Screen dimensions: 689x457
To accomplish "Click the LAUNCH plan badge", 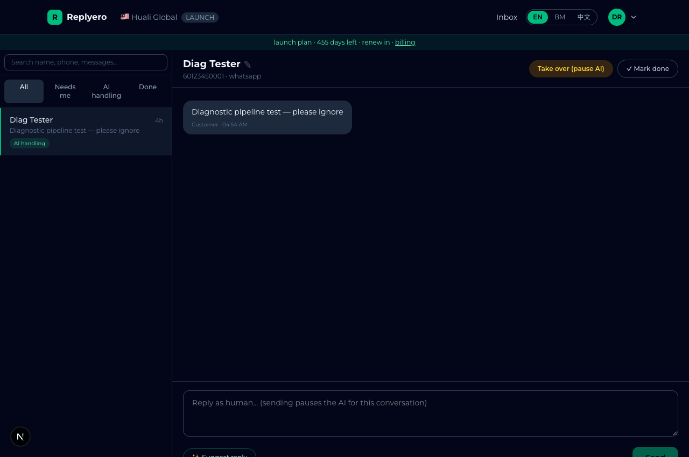I will click(x=200, y=17).
